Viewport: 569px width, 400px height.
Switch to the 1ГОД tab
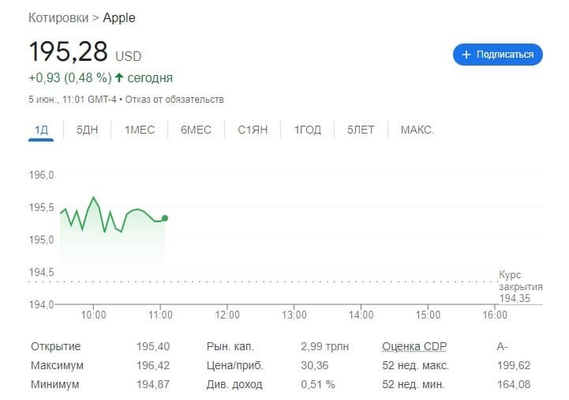pyautogui.click(x=308, y=130)
